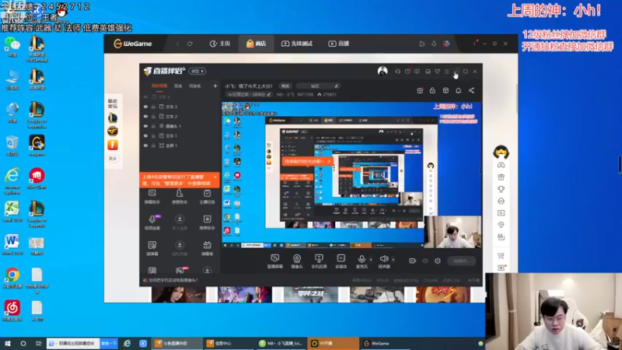
Task: Select the first scene tab in source panel
Action: point(159,86)
